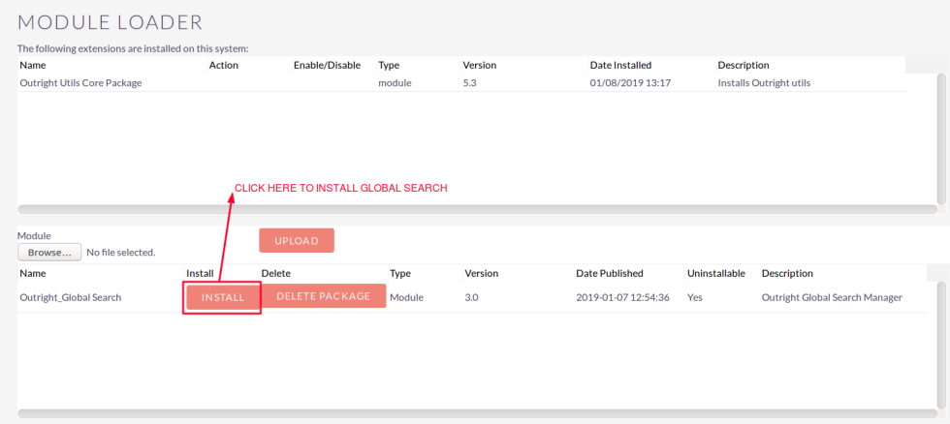The width and height of the screenshot is (950, 424).
Task: Click the horizontal scrollbar of installed extensions list
Action: click(477, 209)
